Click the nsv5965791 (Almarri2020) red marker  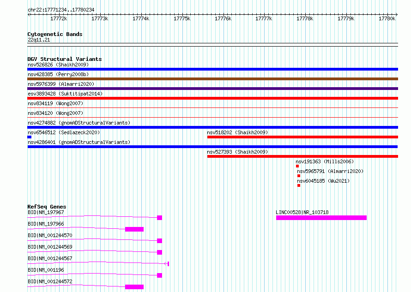coord(299,176)
